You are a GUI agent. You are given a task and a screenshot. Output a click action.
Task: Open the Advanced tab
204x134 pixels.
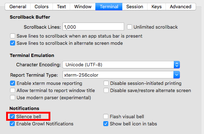click(x=181, y=6)
